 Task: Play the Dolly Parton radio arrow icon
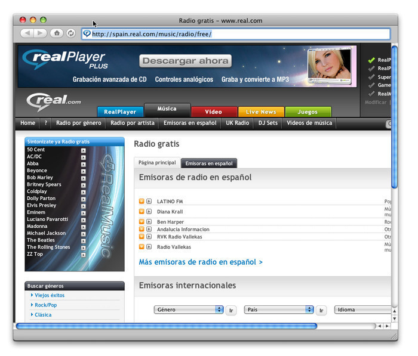coord(84,199)
